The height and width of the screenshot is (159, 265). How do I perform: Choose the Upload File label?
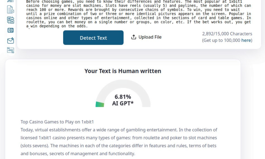pyautogui.click(x=150, y=37)
